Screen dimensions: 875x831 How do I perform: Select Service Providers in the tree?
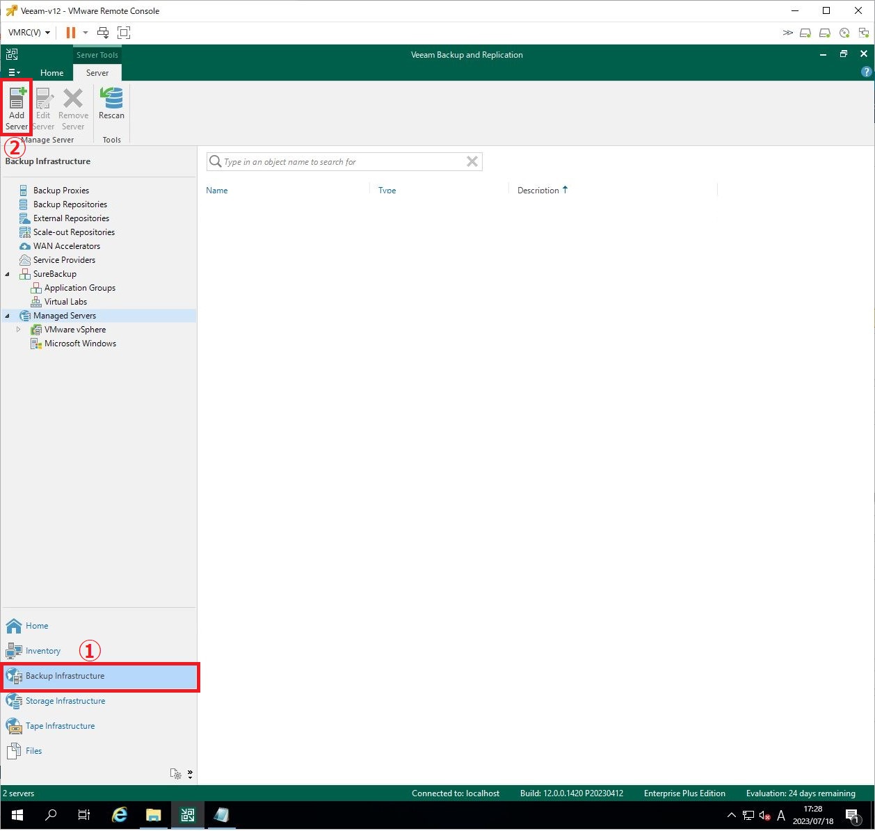click(x=64, y=260)
